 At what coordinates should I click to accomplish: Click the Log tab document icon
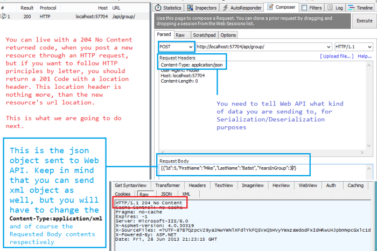(330, 8)
